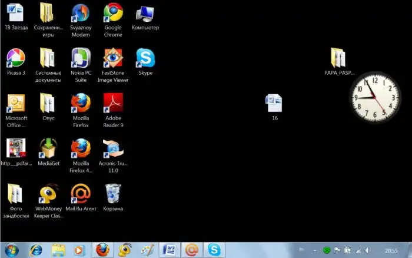Select the Skype desktop icon
This screenshot has height=258, width=412.
(145, 58)
